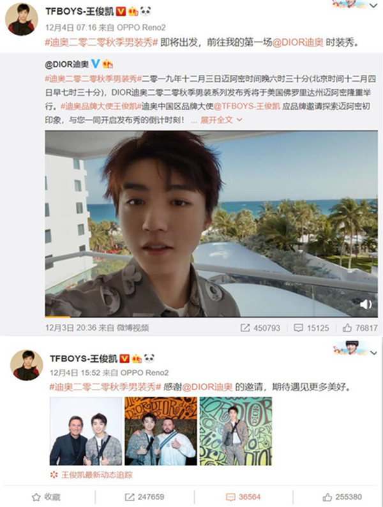Screen dimensions: 383x507
Task: Open middle thumbnail with orange Dior backdrop
Action: coord(161,432)
